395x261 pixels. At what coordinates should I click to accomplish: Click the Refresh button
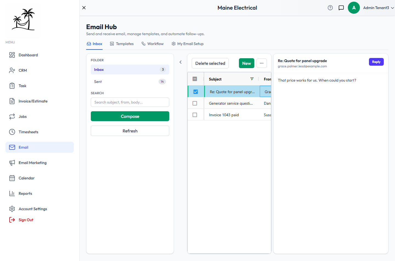[x=130, y=131]
